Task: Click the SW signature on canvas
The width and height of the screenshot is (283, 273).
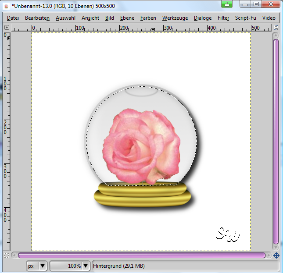Action: point(228,234)
